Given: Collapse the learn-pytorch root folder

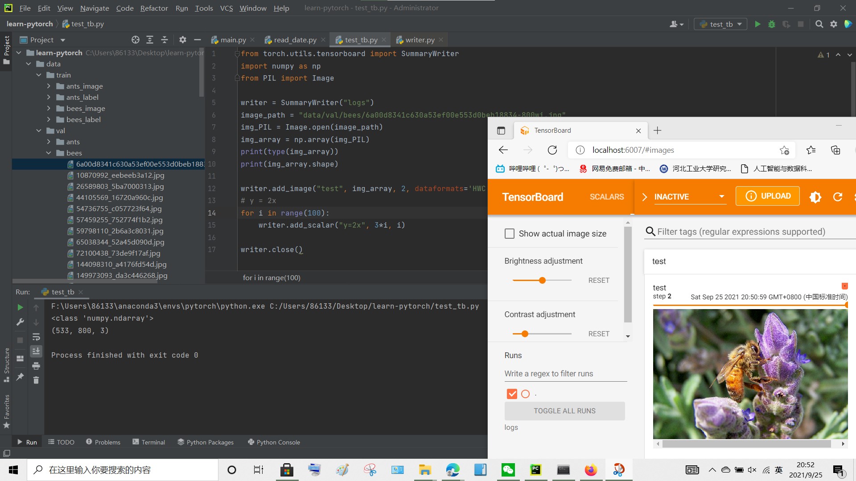Looking at the screenshot, I should coord(19,53).
